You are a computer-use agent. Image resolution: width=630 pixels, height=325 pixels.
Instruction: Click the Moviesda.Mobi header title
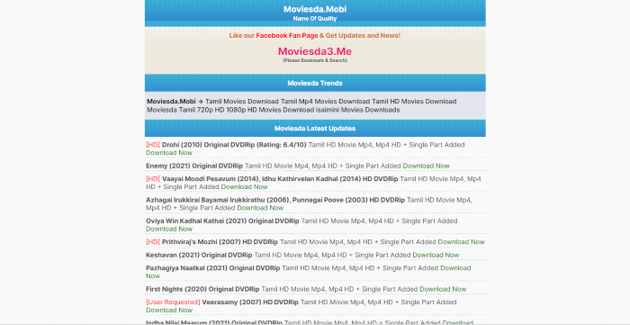click(315, 9)
